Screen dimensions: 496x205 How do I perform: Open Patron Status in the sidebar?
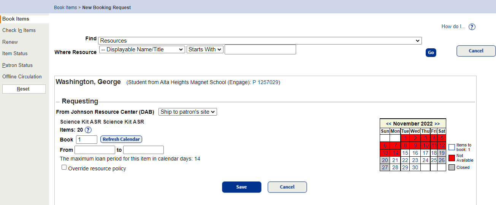click(x=17, y=65)
